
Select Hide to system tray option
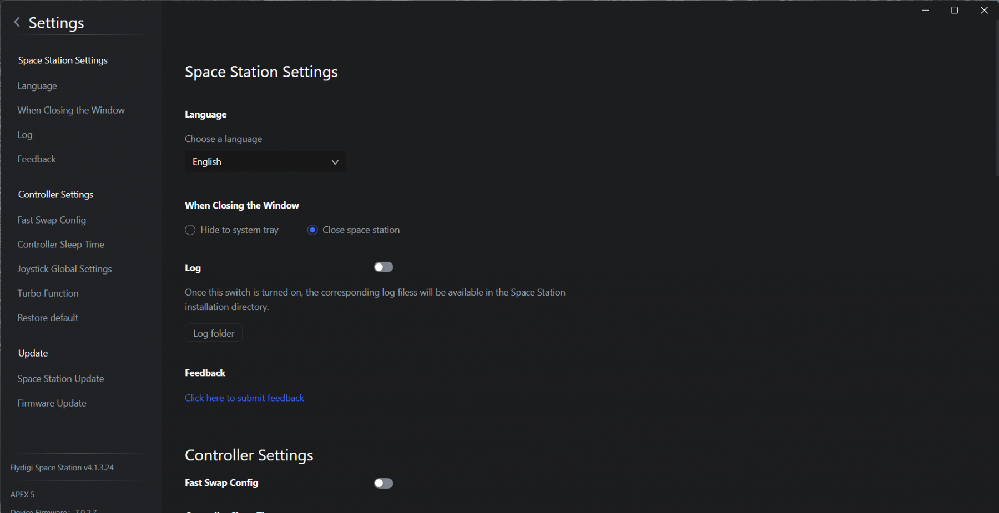pos(190,230)
